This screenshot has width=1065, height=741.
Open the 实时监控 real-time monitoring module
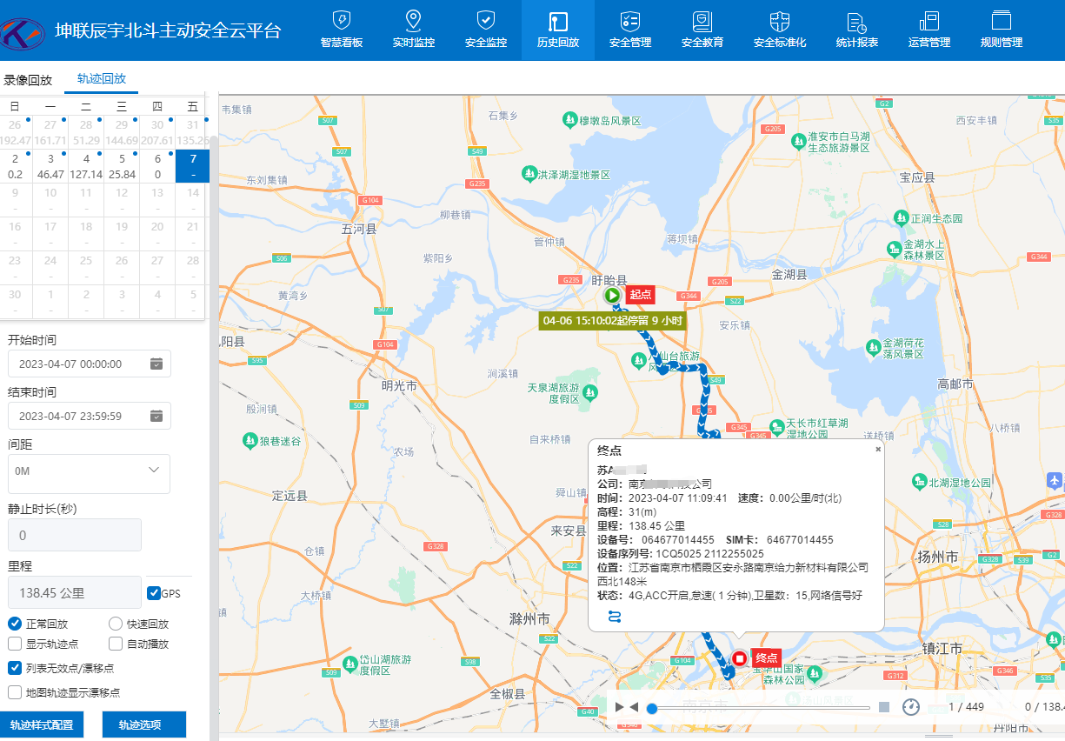pyautogui.click(x=413, y=30)
